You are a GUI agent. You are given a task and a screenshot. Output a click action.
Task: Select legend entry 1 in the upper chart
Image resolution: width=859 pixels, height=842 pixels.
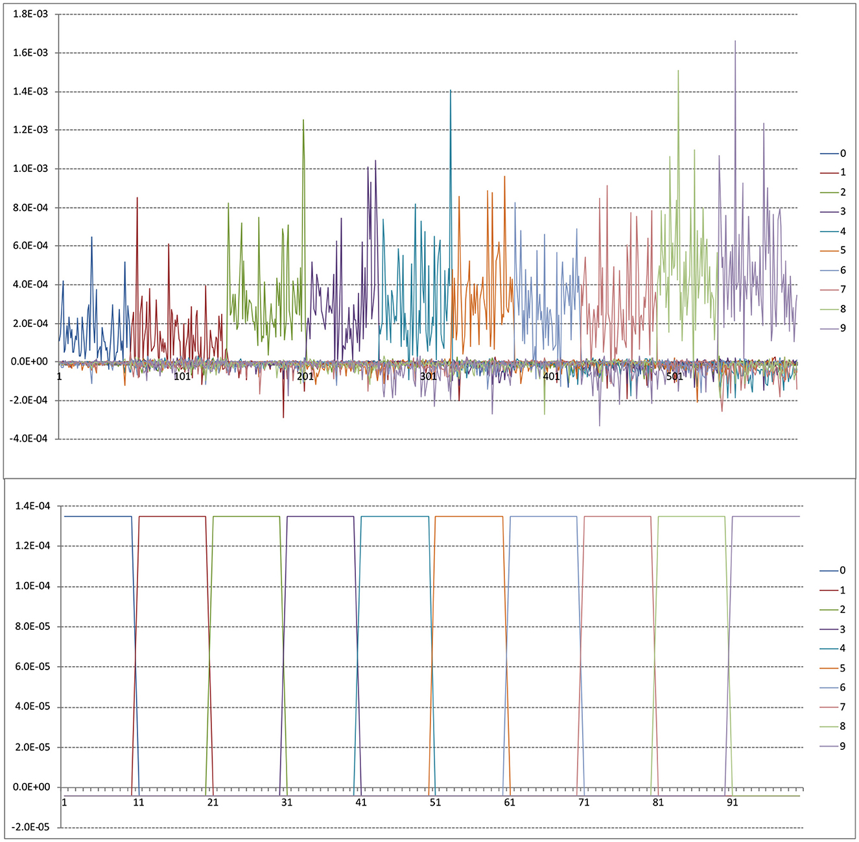pos(833,173)
